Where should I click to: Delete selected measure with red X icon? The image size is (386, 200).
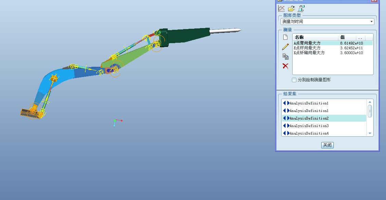(285, 66)
